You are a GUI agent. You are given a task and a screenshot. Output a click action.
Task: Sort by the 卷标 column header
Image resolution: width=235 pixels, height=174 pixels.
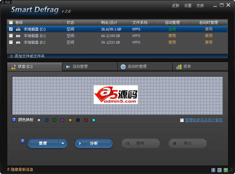click(19, 22)
